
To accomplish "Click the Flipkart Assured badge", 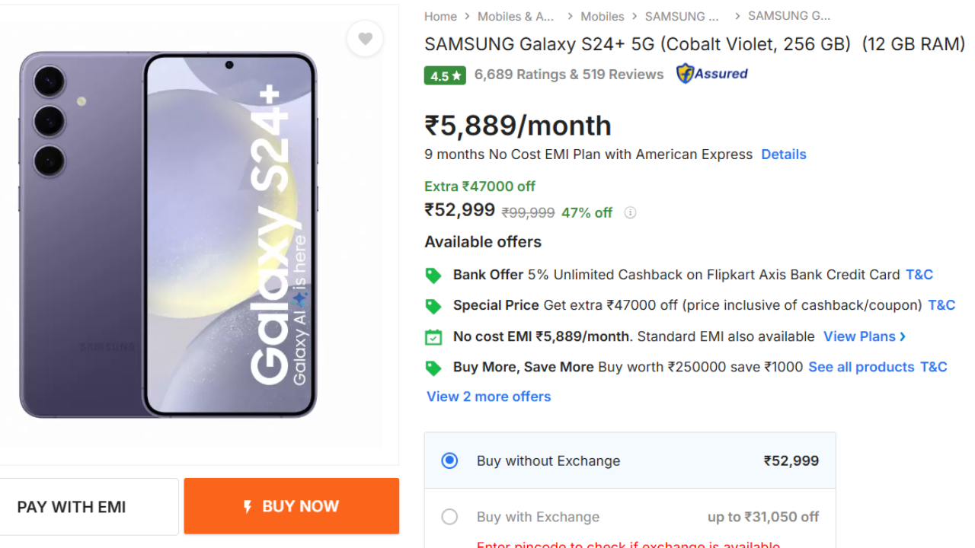I will [712, 74].
